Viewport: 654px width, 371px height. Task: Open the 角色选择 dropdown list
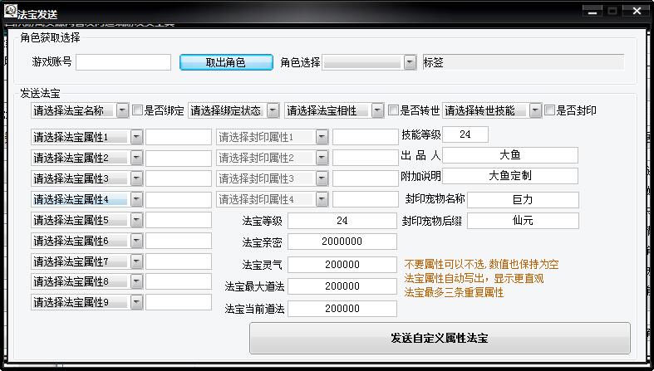point(410,62)
